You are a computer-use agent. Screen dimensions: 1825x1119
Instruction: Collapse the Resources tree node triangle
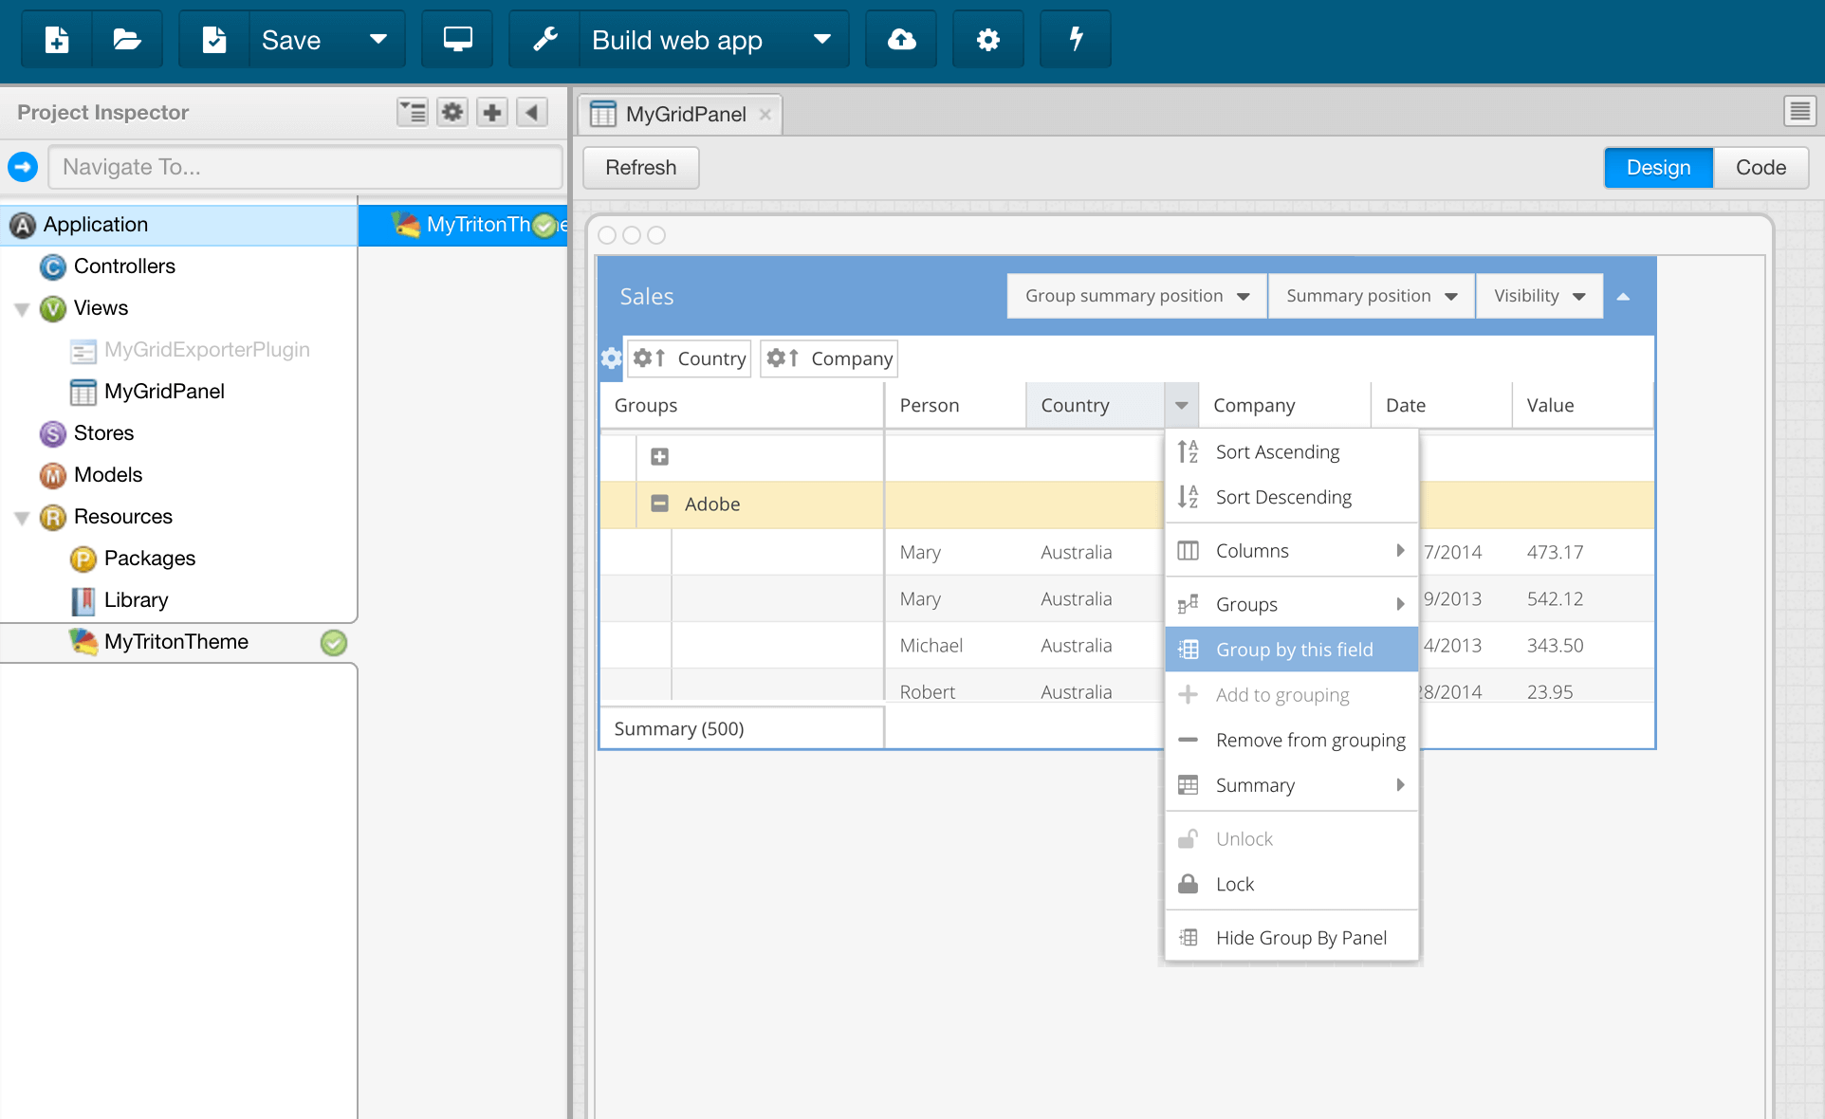[x=22, y=518]
